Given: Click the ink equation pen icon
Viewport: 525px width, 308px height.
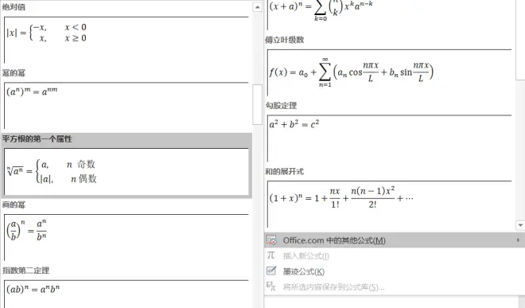Looking at the screenshot, I should tap(271, 271).
